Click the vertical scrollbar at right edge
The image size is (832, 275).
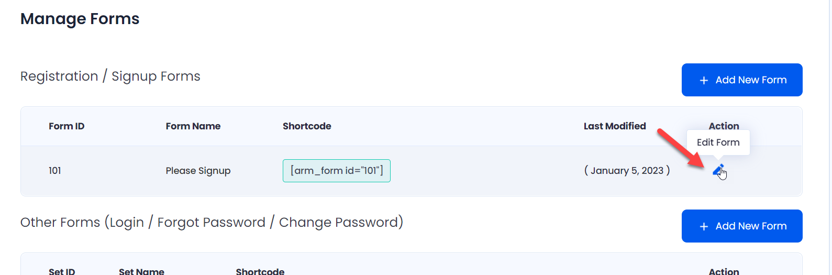click(x=830, y=137)
